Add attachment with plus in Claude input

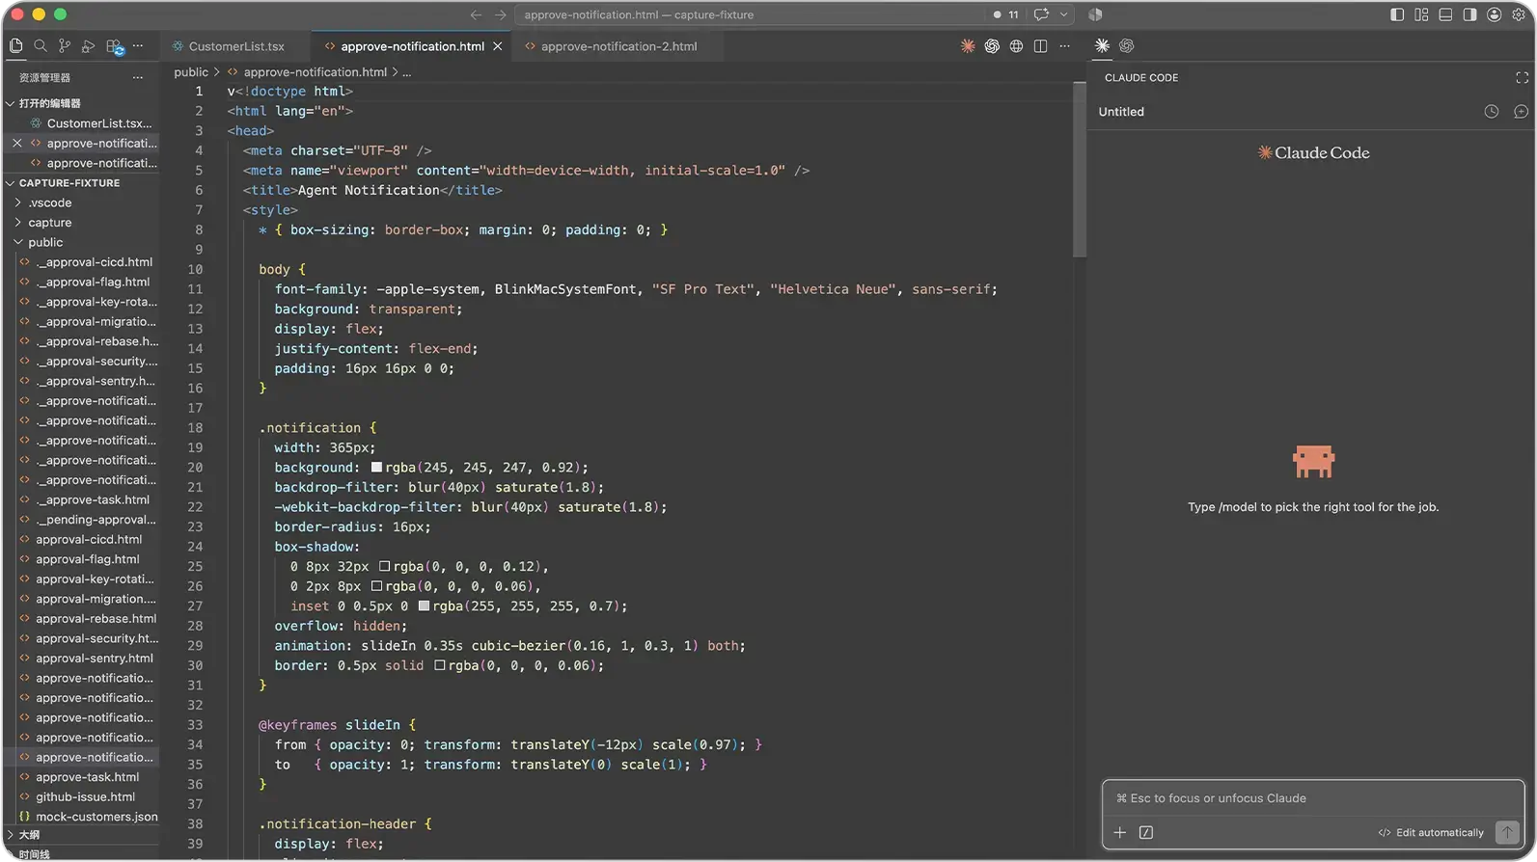coord(1120,832)
